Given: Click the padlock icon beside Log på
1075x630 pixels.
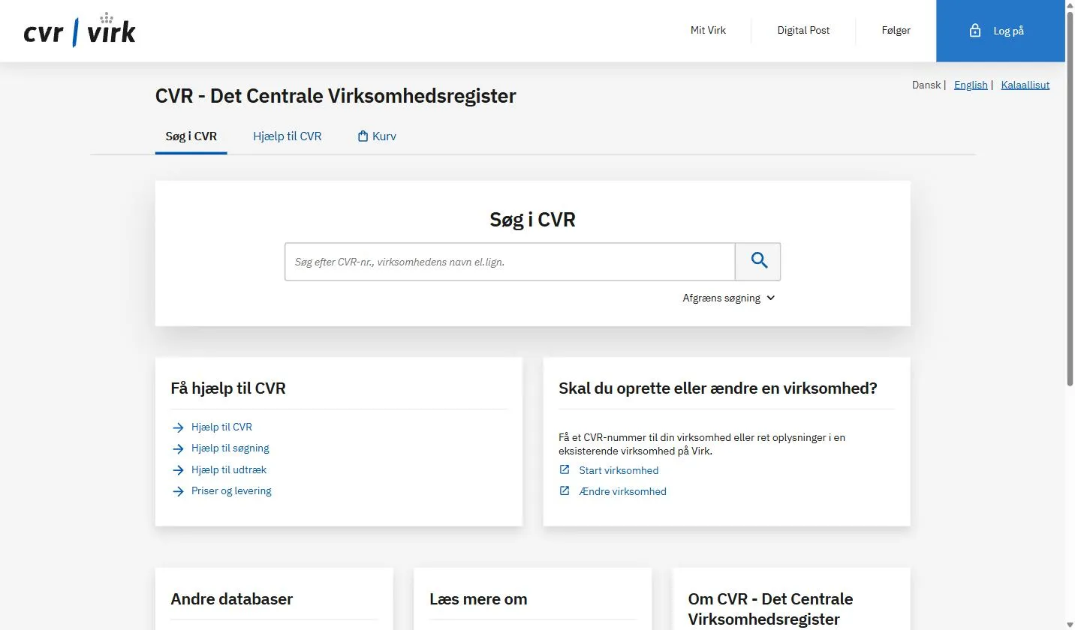Looking at the screenshot, I should coord(975,31).
